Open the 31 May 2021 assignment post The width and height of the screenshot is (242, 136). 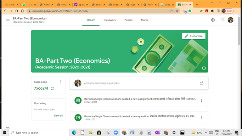coord(139,100)
